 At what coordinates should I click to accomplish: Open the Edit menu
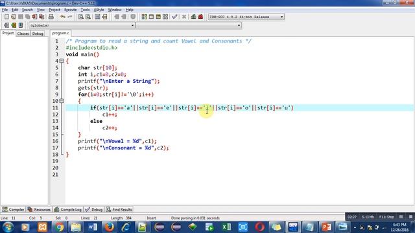point(14,10)
